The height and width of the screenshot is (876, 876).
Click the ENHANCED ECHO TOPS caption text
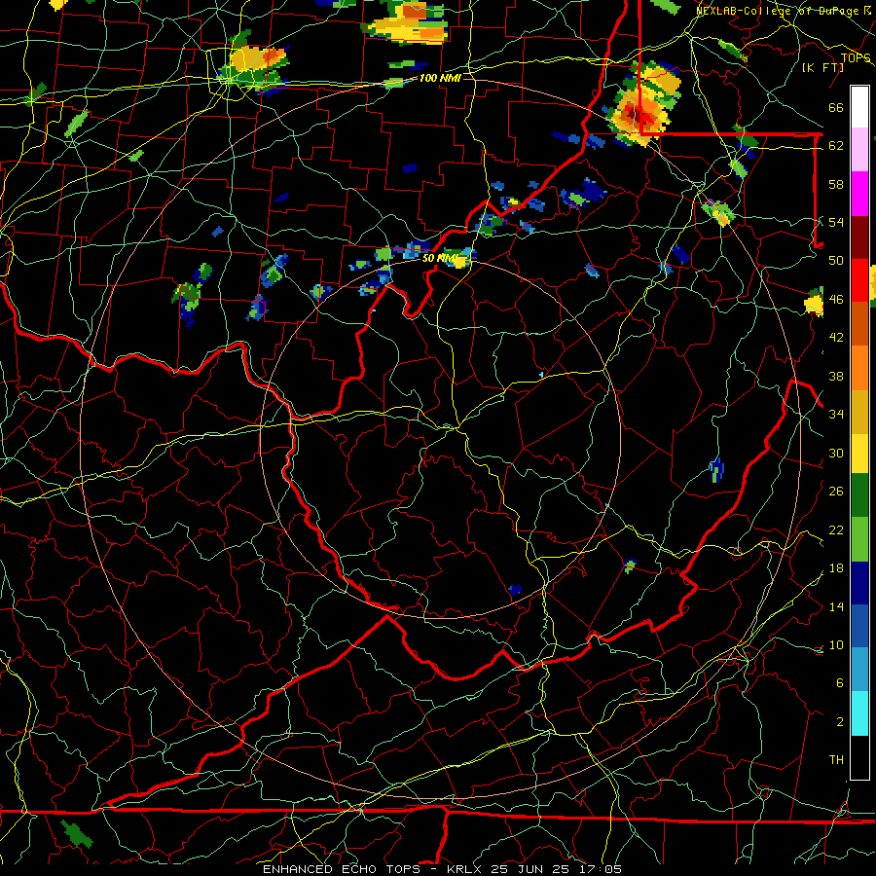click(x=442, y=869)
